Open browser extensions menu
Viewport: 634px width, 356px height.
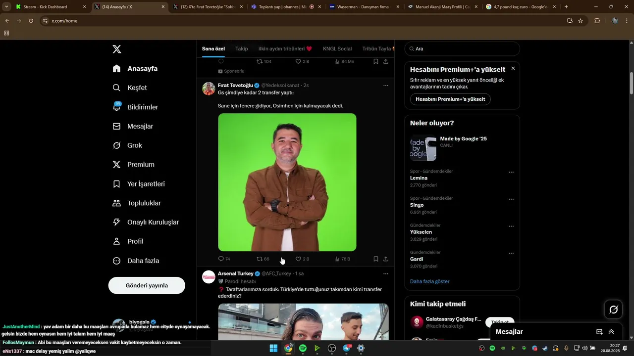click(597, 21)
